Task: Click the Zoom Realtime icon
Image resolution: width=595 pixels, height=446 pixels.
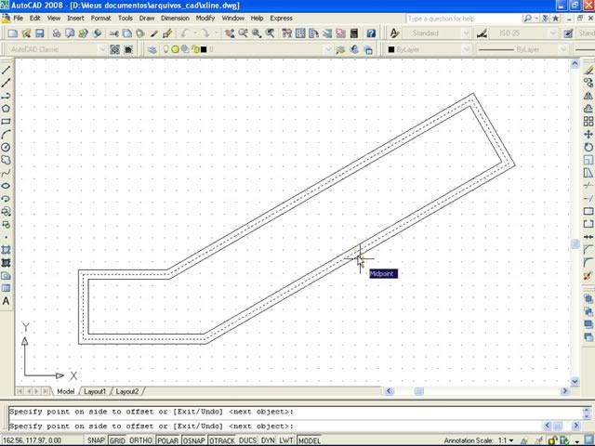Action: tap(243, 33)
